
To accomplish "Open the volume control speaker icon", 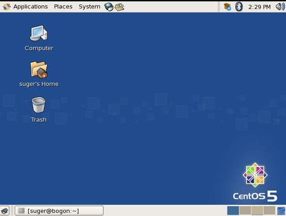I will [280, 7].
